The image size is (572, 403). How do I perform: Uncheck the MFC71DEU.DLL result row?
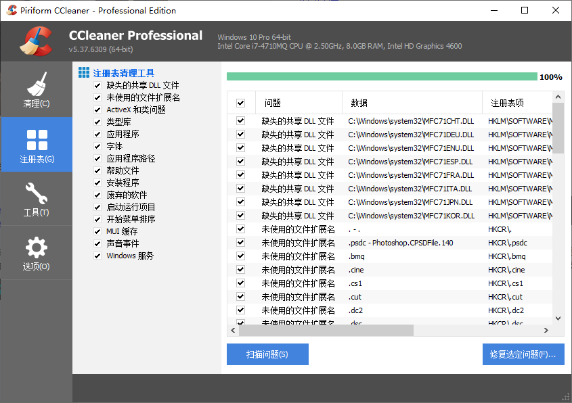[241, 135]
